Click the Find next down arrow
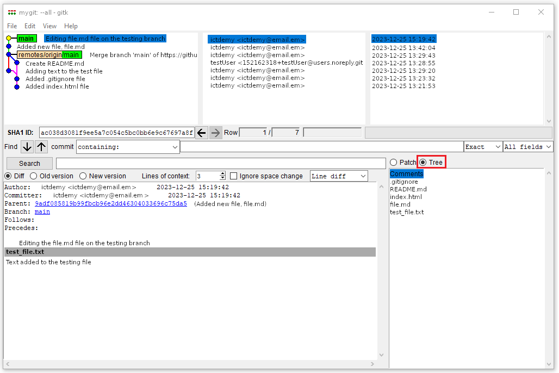 click(x=27, y=147)
